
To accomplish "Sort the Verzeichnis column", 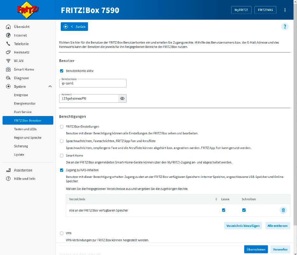I will (x=217, y=199).
